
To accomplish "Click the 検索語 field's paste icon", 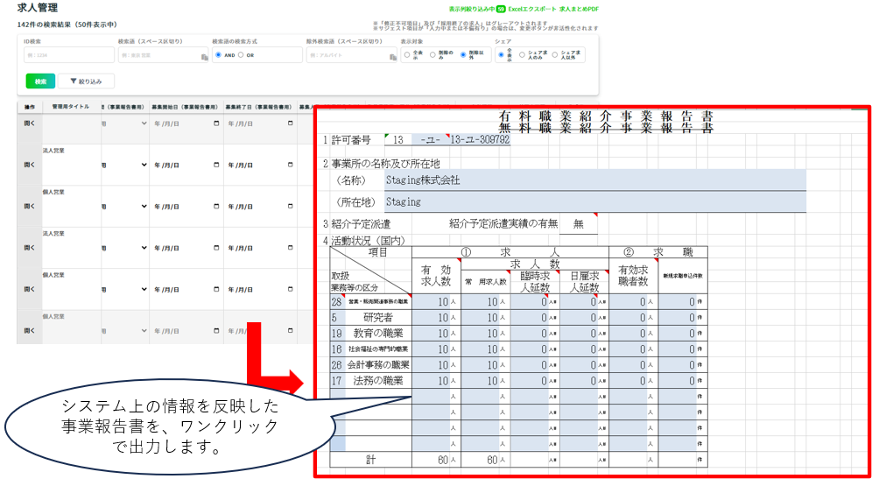I will point(203,56).
